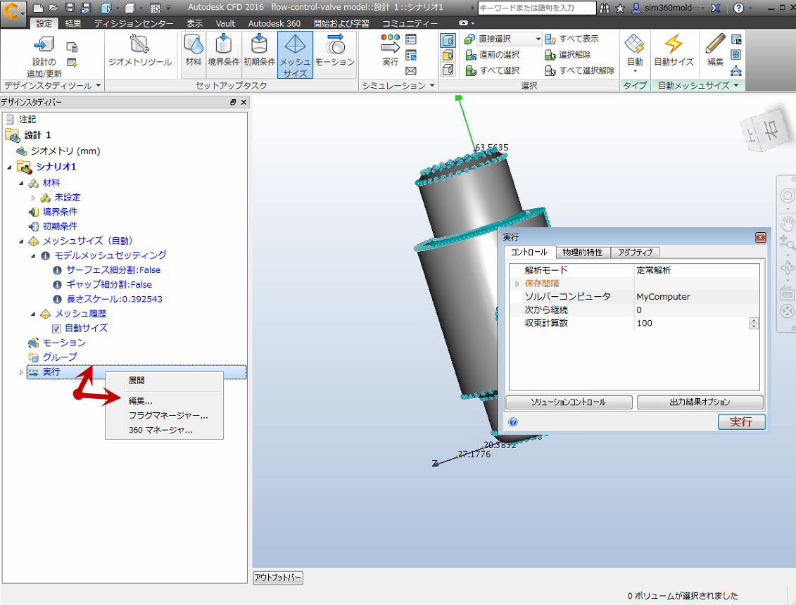Click the 出力結果オプション button
Viewport: 796px width, 605px height.
tap(700, 402)
